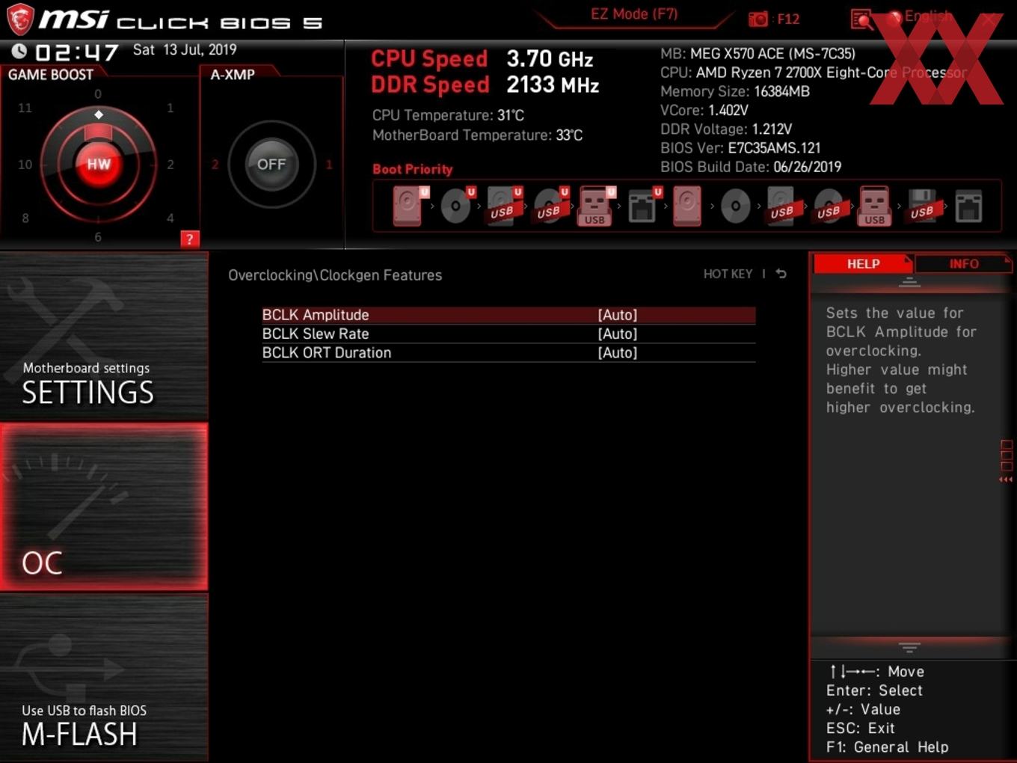This screenshot has width=1017, height=763.
Task: Collapse the right side panel arrow handle
Action: click(x=1006, y=462)
